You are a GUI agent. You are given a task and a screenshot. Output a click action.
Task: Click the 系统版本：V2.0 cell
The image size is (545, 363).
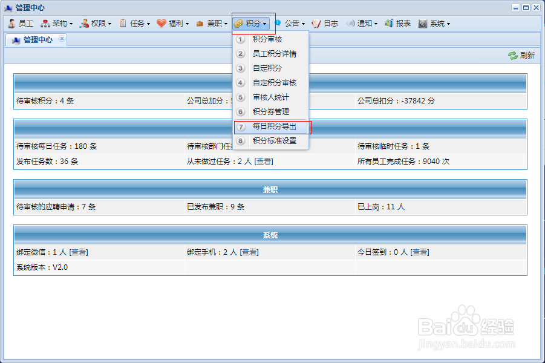pyautogui.click(x=99, y=267)
